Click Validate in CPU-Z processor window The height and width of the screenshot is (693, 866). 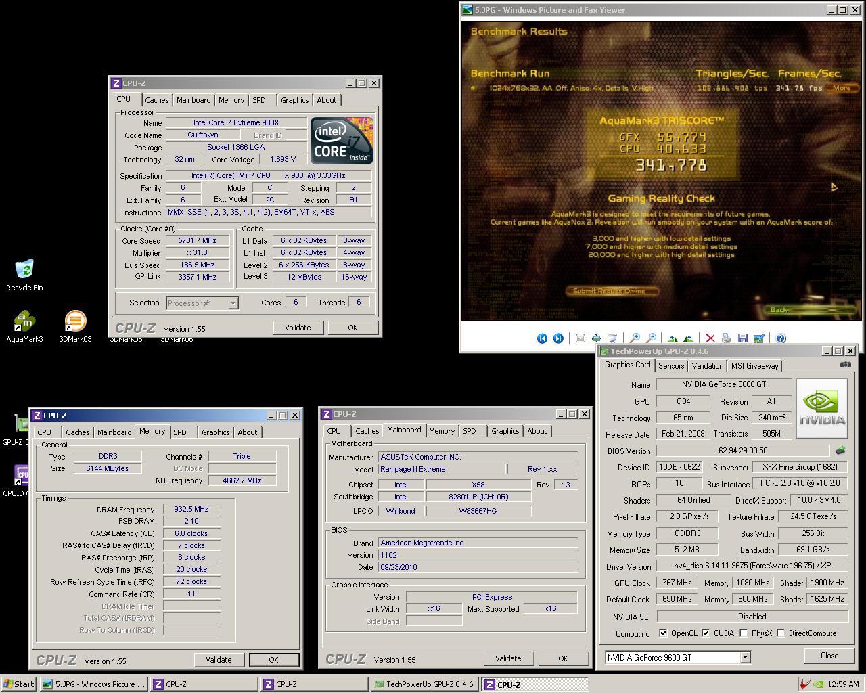point(298,328)
